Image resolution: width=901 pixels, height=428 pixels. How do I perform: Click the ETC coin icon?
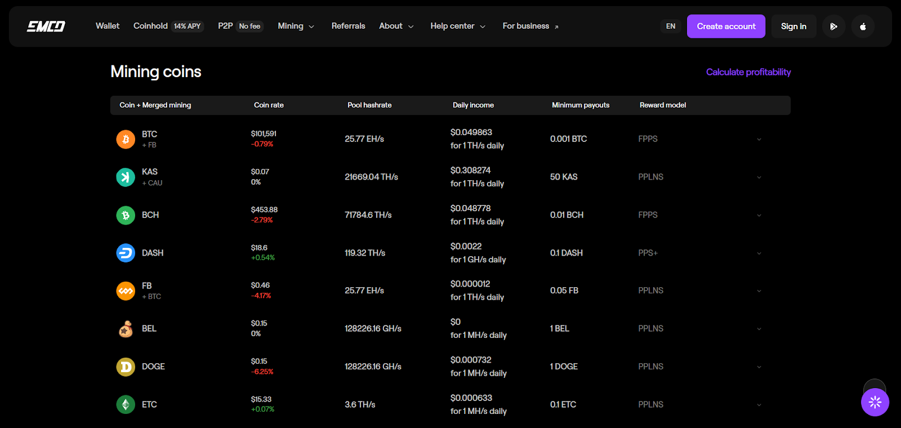126,404
